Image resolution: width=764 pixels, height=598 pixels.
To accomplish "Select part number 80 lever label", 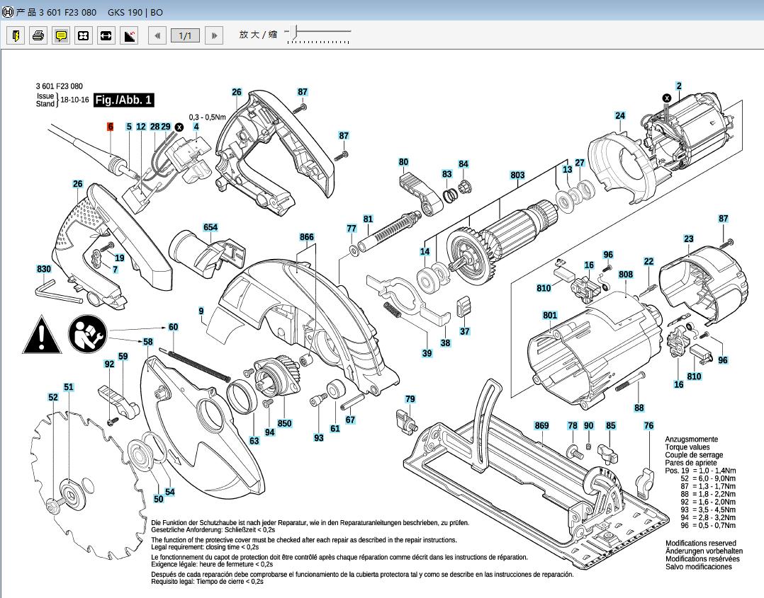I will [x=403, y=162].
